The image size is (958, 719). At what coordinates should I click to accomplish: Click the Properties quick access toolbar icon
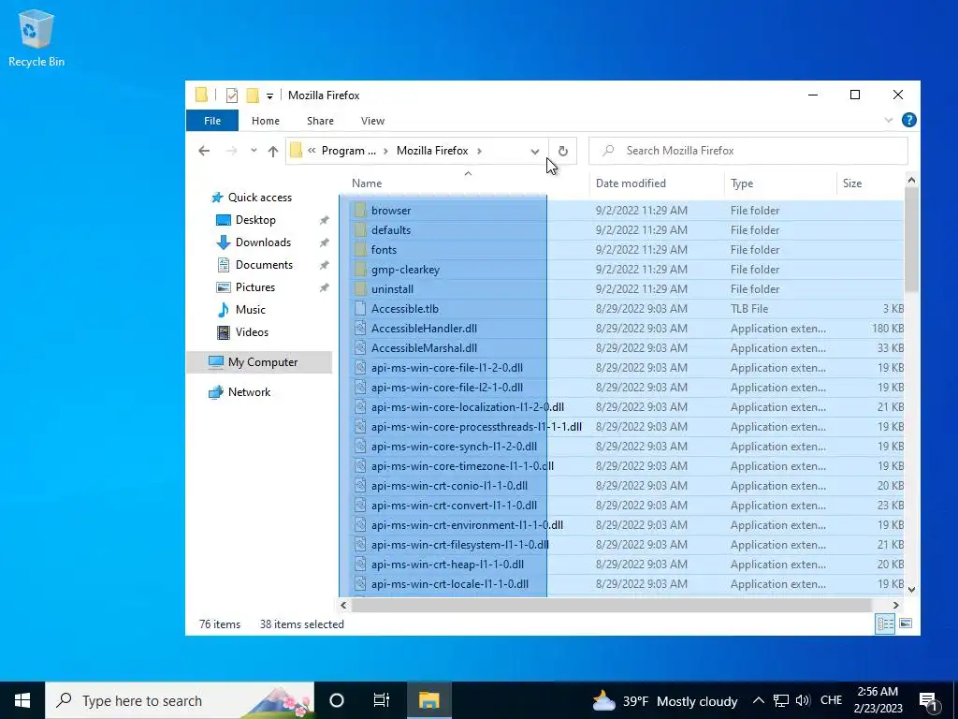click(x=232, y=95)
